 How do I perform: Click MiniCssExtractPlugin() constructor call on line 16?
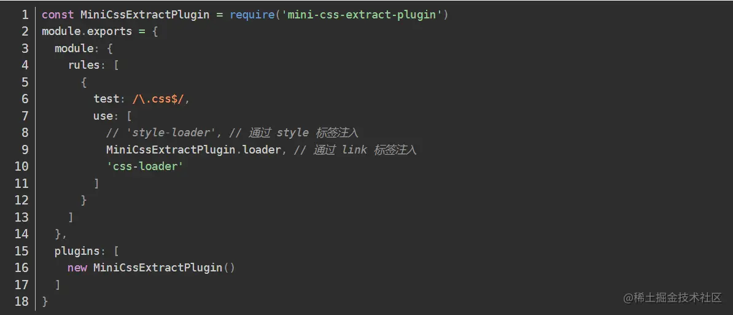(x=164, y=268)
